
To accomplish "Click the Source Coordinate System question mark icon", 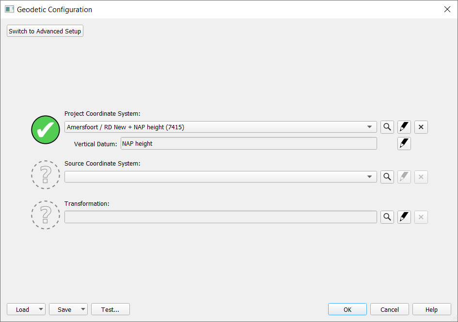I will pyautogui.click(x=46, y=175).
